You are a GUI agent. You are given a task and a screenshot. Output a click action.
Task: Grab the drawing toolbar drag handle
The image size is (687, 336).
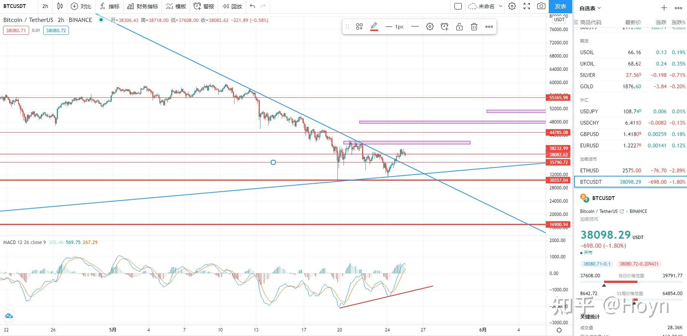point(347,27)
